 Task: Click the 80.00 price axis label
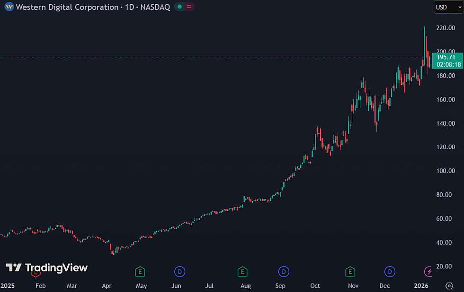[x=444, y=195]
